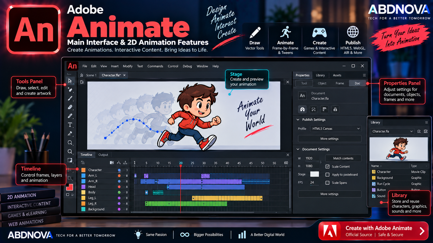The height and width of the screenshot is (243, 433).
Task: Click the Match contents button
Action: [343, 158]
